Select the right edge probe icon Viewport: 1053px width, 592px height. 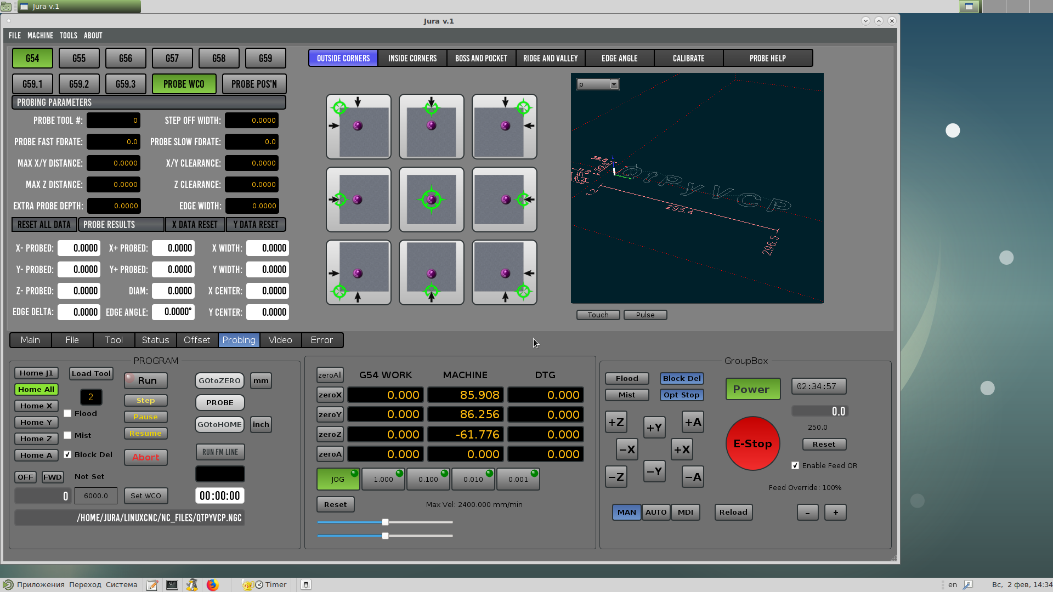click(x=505, y=200)
